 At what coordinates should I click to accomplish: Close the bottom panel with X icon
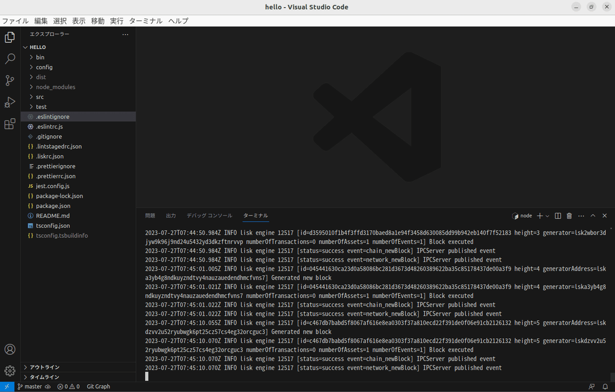(605, 216)
